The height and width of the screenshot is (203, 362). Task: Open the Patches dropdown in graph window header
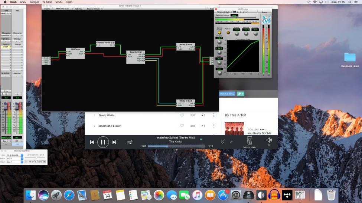click(78, 9)
